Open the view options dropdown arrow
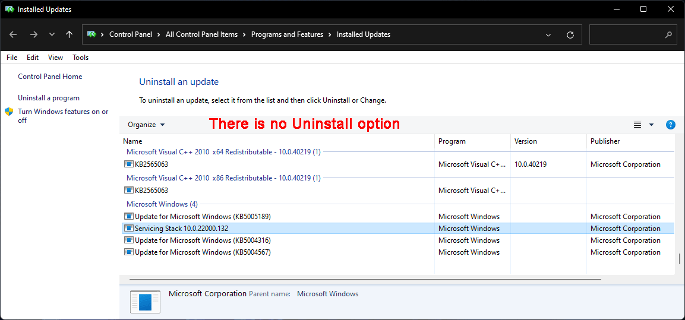This screenshot has width=685, height=320. tap(651, 125)
